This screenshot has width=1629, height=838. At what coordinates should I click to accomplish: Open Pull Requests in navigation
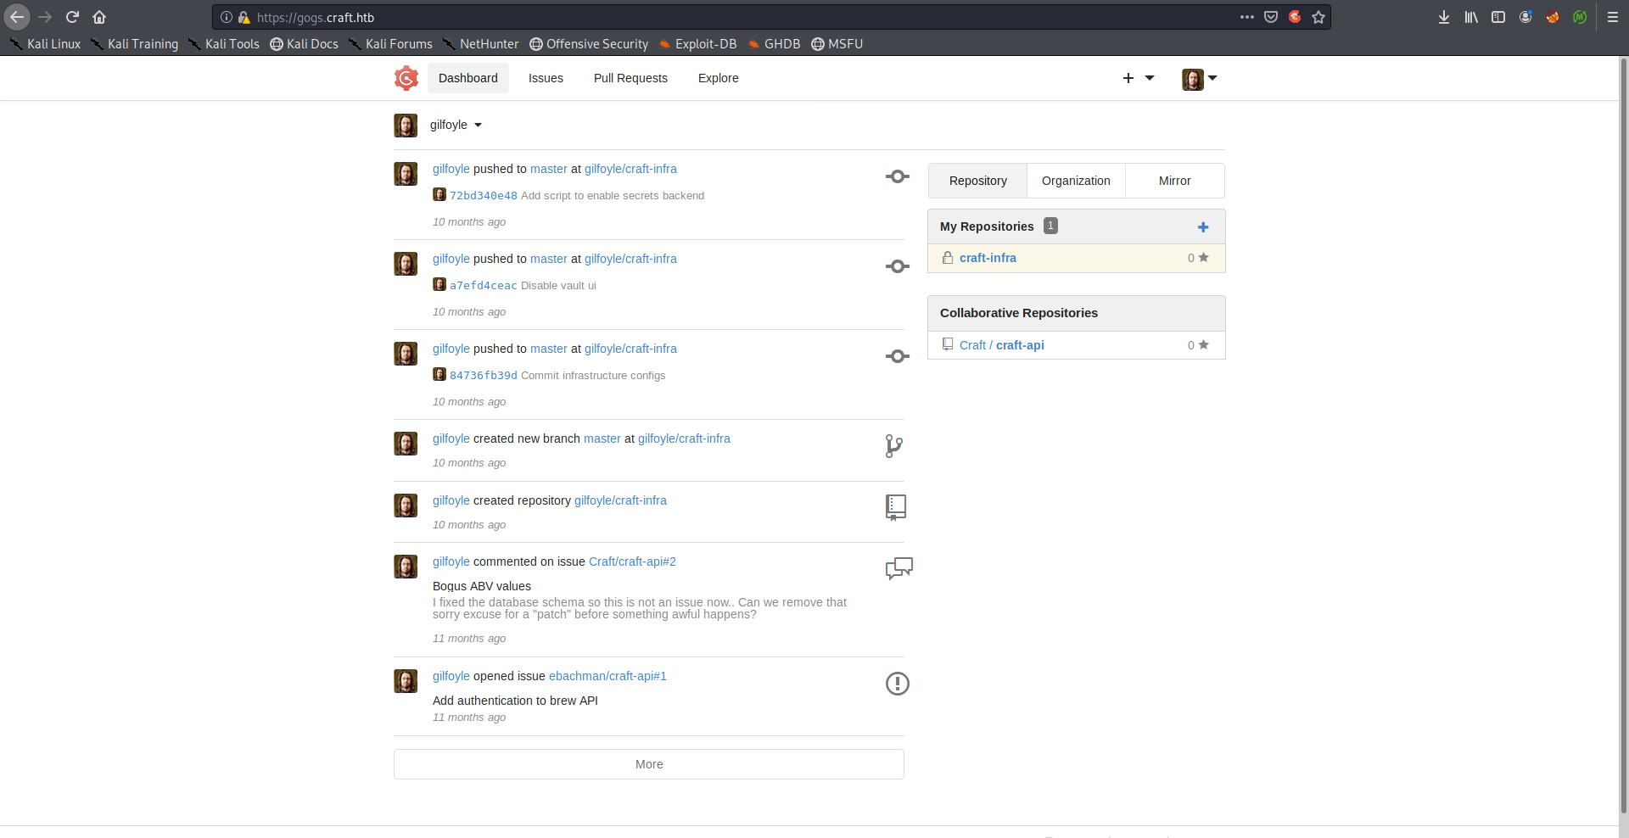[x=630, y=78]
